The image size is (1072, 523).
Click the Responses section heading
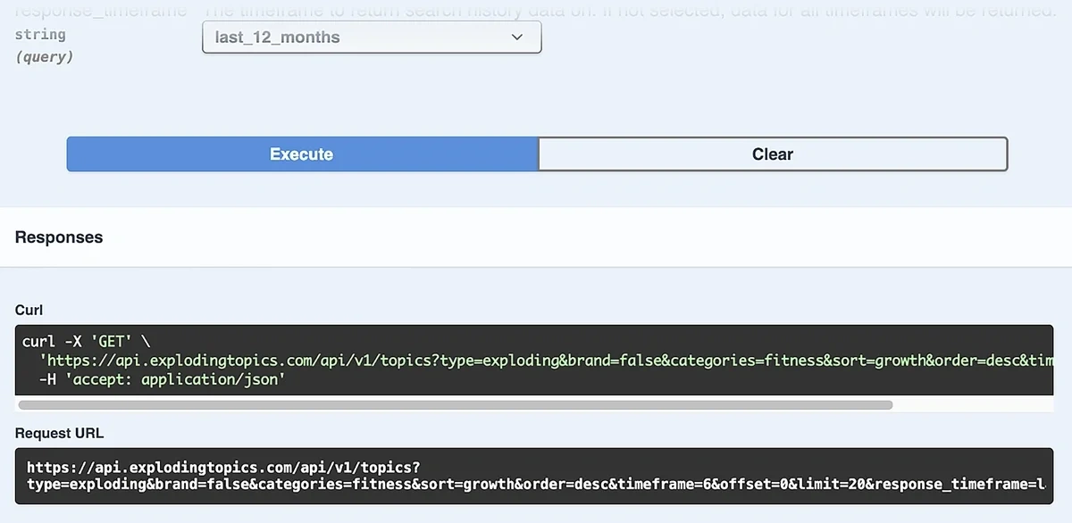tap(59, 237)
